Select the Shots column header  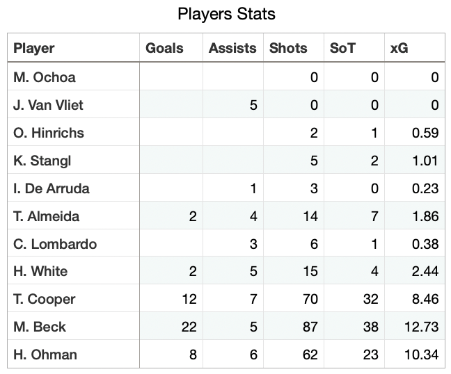[288, 49]
